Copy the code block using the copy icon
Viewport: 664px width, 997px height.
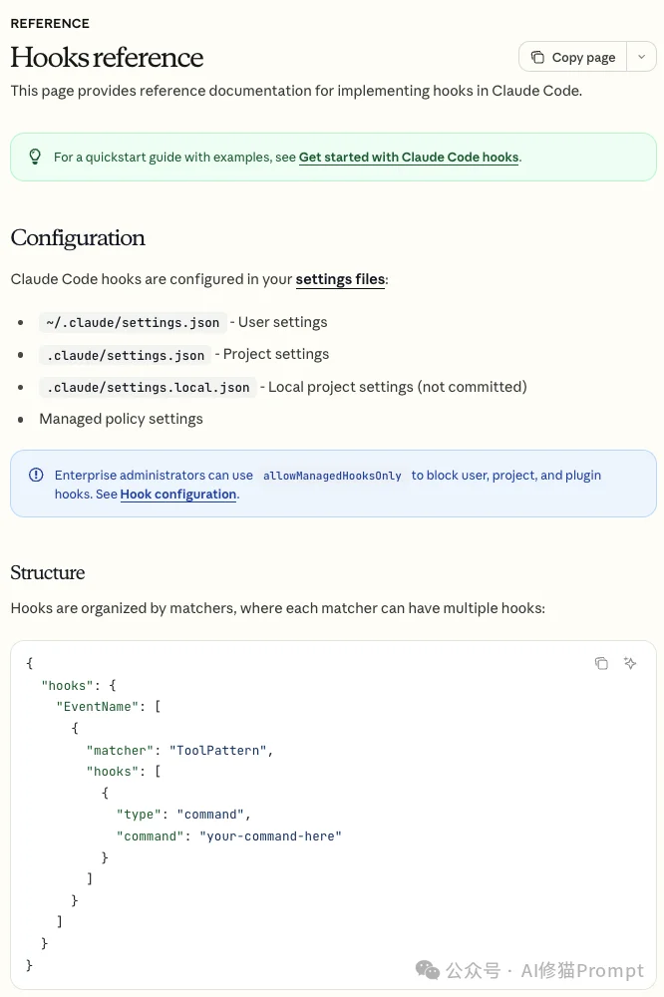click(x=601, y=664)
